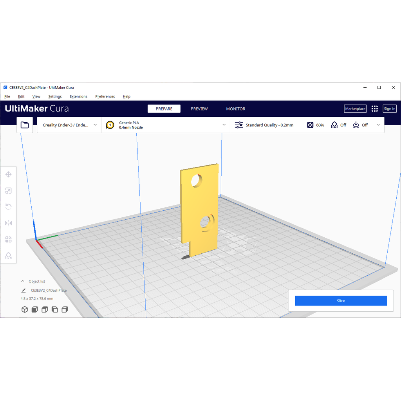The image size is (401, 401).
Task: Collapse the Object list
Action: click(x=23, y=281)
